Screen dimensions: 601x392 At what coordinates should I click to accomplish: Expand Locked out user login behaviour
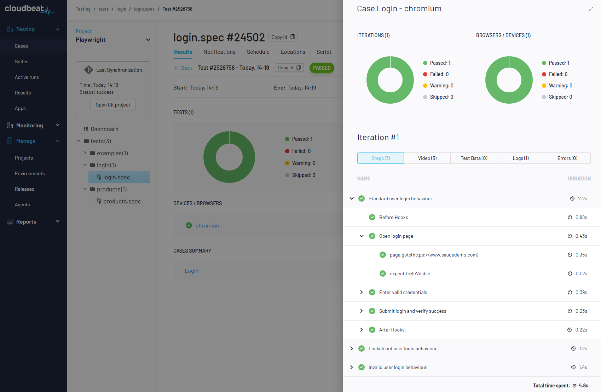click(352, 348)
